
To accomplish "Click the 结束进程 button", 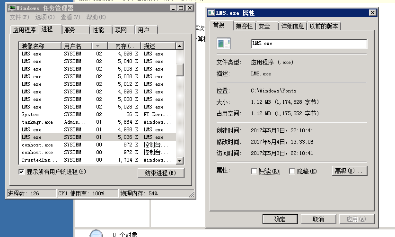I will 160,173.
